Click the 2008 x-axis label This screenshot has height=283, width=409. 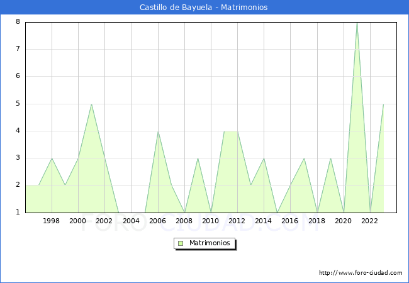[184, 221]
